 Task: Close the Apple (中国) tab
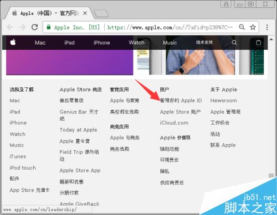tap(85, 13)
